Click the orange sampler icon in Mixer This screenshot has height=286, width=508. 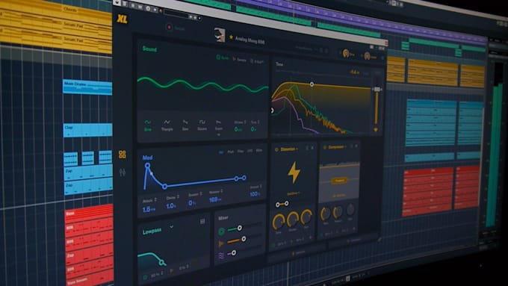pyautogui.click(x=221, y=243)
